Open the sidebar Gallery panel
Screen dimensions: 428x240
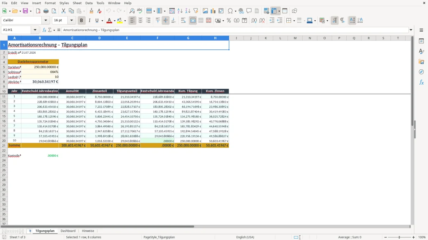coord(421,62)
